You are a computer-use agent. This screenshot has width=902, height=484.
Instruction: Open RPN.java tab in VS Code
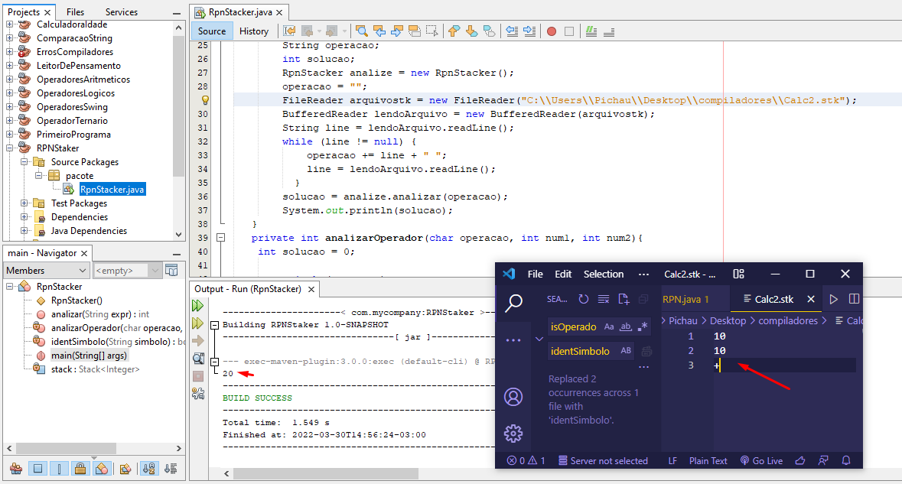[685, 299]
